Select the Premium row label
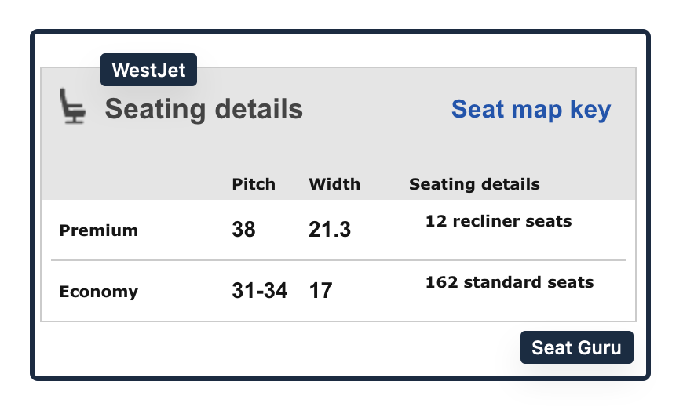This screenshot has height=410, width=683. pos(99,230)
